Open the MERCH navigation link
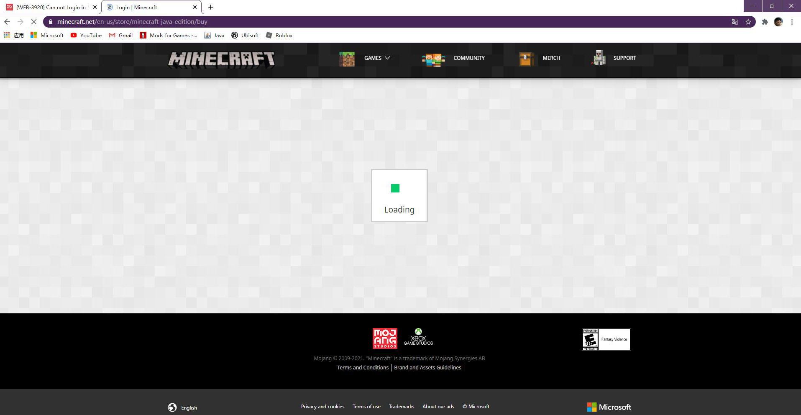This screenshot has height=415, width=801. pos(551,58)
